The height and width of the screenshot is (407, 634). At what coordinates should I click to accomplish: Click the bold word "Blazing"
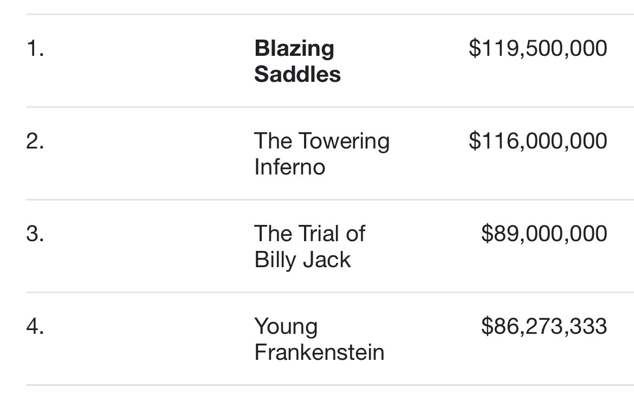coord(294,49)
